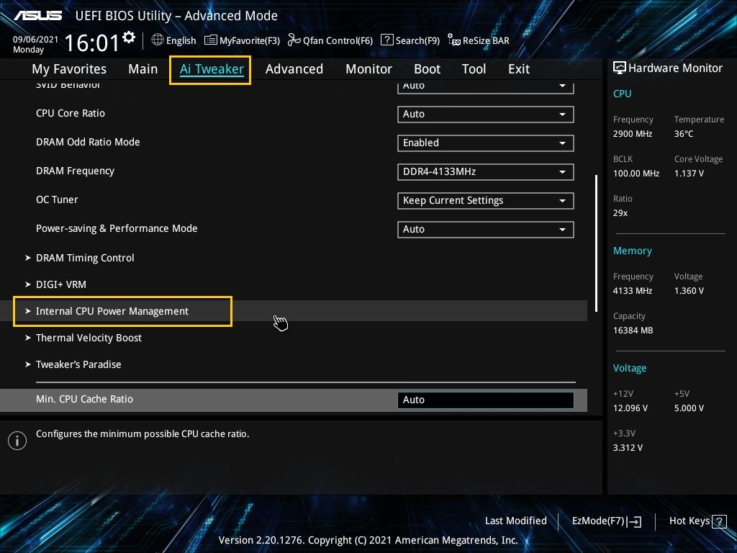Click the 09/06/2021 date text
737x553 pixels.
36,40
